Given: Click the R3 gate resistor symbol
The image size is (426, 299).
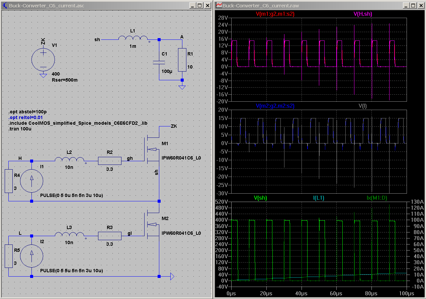Looking at the screenshot, I should click(109, 236).
